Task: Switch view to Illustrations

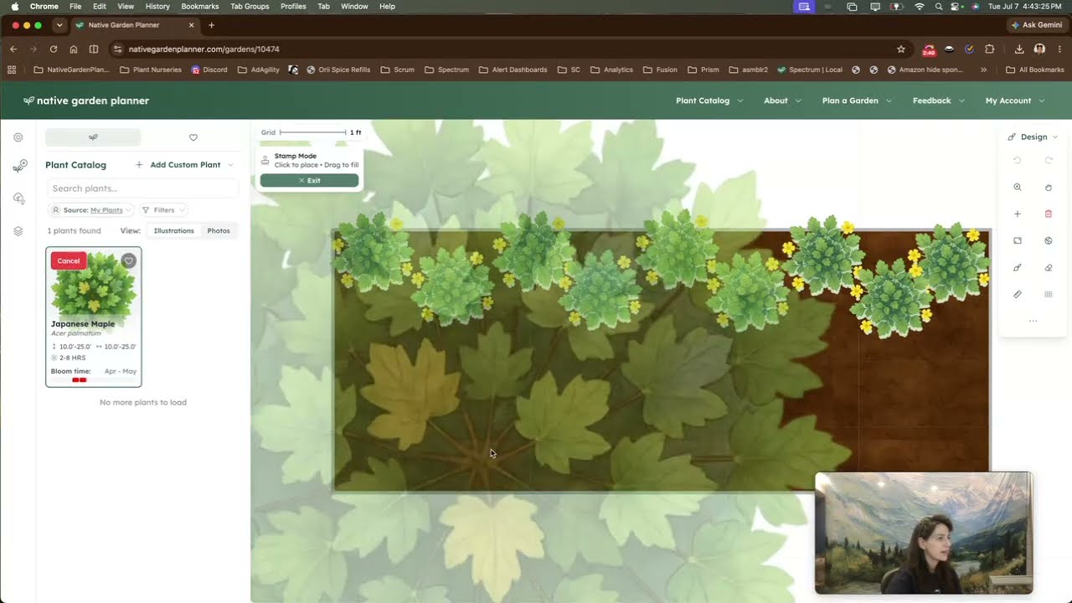Action: (173, 230)
